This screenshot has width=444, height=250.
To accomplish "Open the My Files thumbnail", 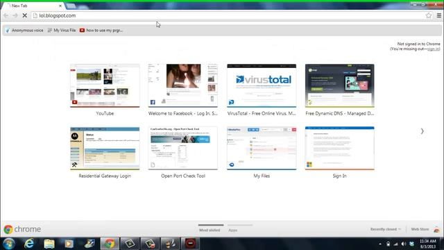I will 262,148.
